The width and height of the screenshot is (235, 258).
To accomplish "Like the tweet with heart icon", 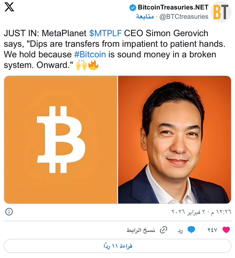I will (x=226, y=230).
